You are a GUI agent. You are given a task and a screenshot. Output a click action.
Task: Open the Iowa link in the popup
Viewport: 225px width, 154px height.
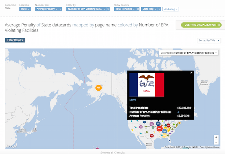coord(134,100)
